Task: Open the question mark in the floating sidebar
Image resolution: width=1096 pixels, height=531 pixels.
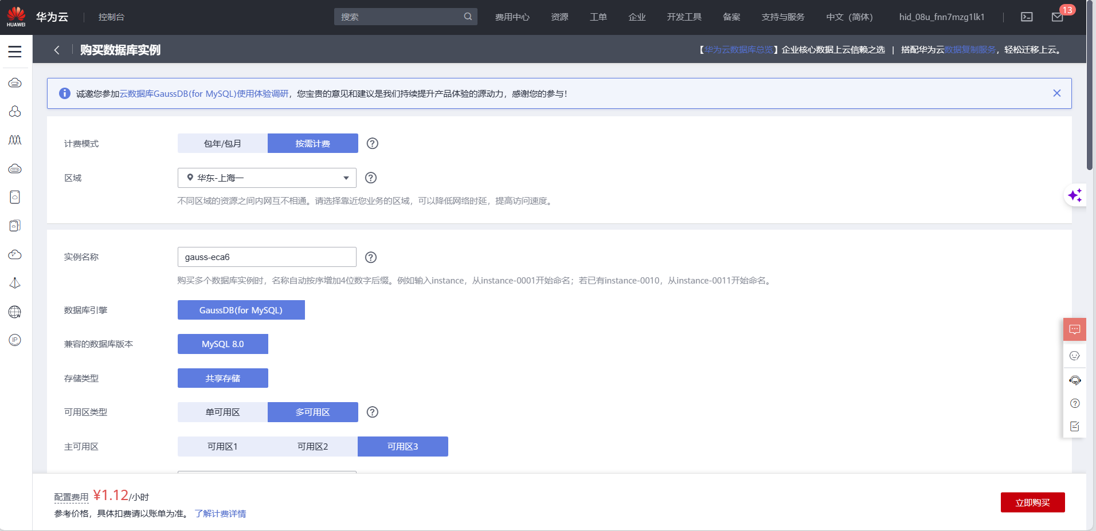Action: click(1075, 403)
